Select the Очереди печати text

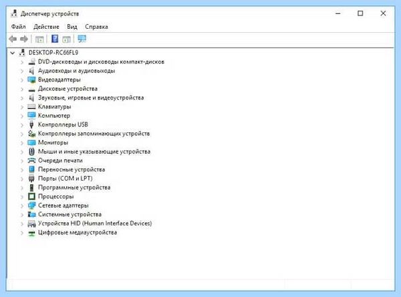[60, 161]
